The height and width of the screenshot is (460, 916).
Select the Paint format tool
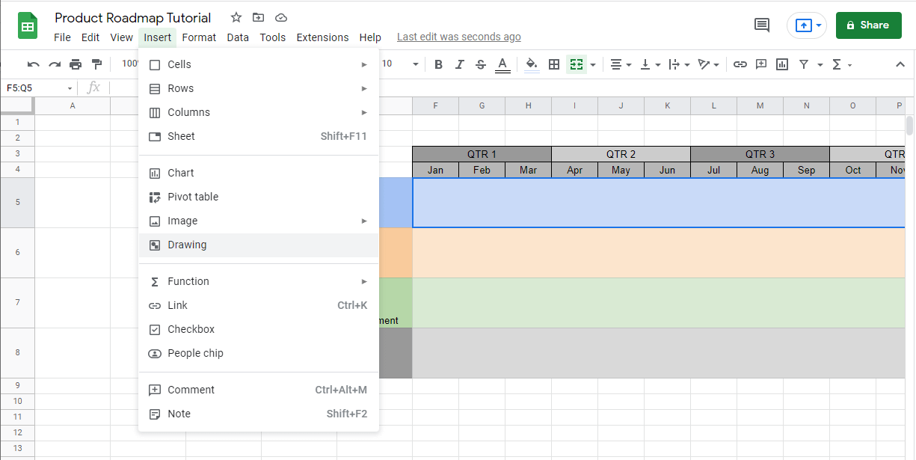96,64
